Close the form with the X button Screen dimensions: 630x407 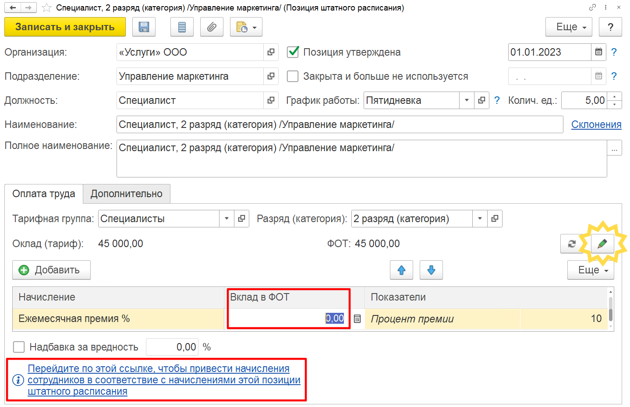coord(619,7)
